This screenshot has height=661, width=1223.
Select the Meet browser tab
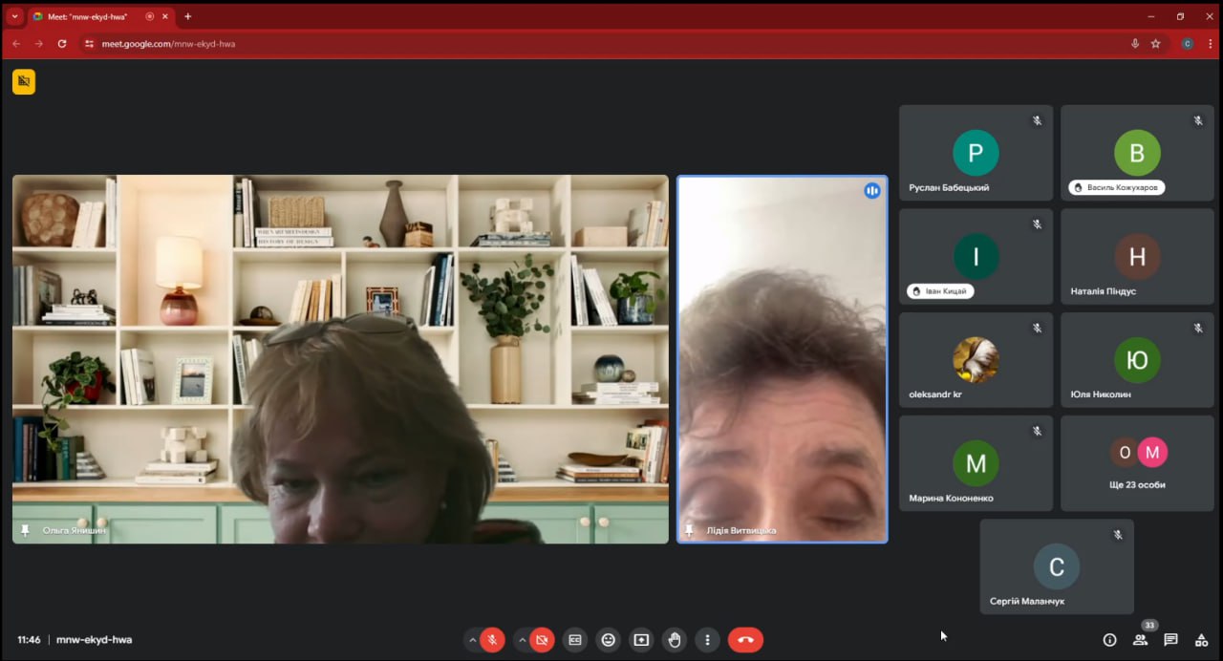tap(86, 16)
